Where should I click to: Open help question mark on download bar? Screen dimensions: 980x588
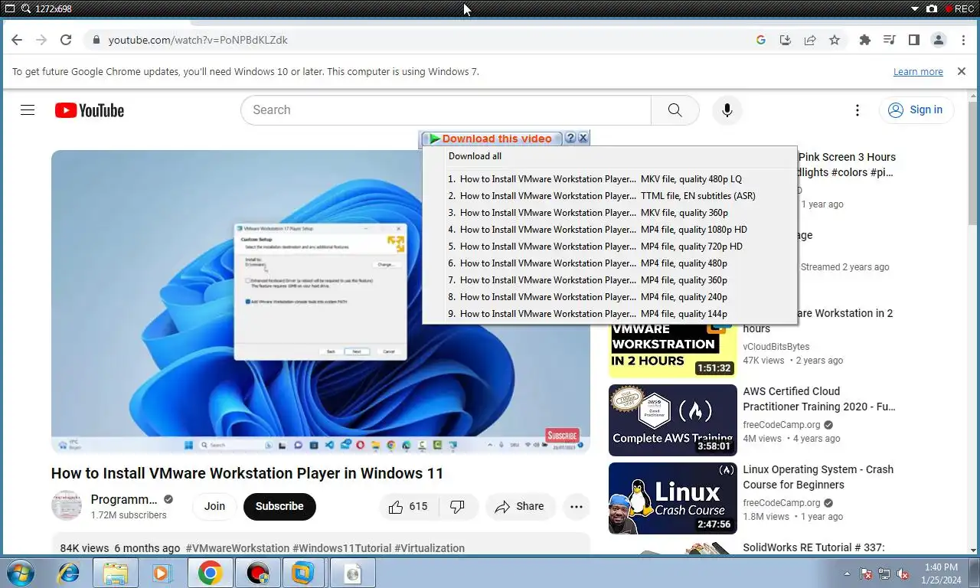pos(570,139)
